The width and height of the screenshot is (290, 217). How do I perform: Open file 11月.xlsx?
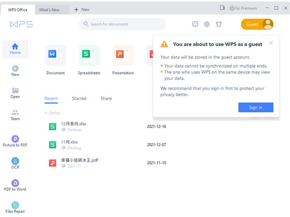coord(69,142)
